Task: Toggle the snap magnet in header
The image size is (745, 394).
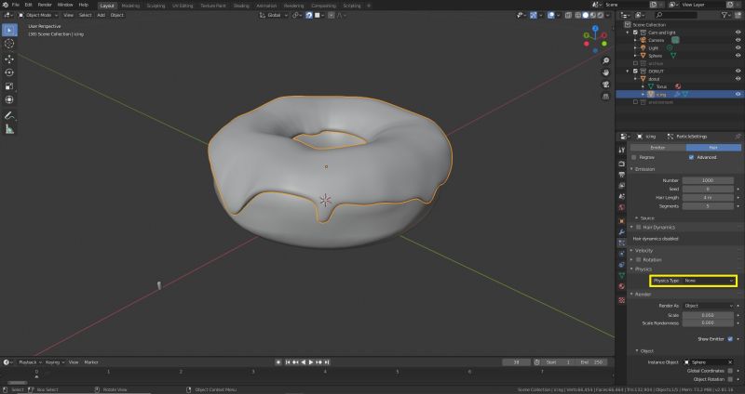Action: click(x=309, y=15)
